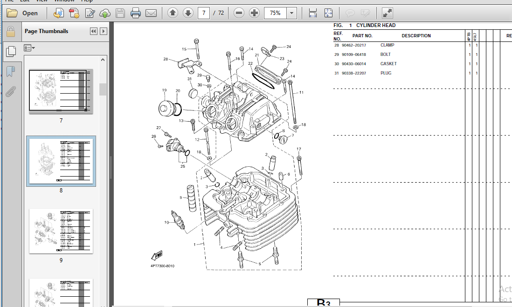Click the Edit PDF pencil icon
This screenshot has height=307, width=512.
click(x=90, y=13)
